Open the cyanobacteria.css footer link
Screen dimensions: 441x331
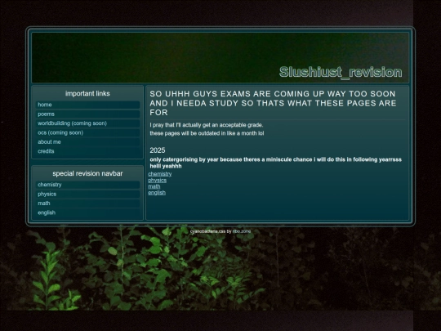208,231
